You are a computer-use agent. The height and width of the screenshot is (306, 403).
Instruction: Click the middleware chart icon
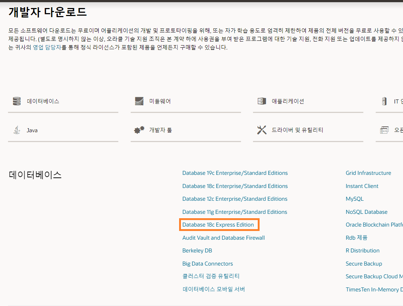tap(139, 101)
